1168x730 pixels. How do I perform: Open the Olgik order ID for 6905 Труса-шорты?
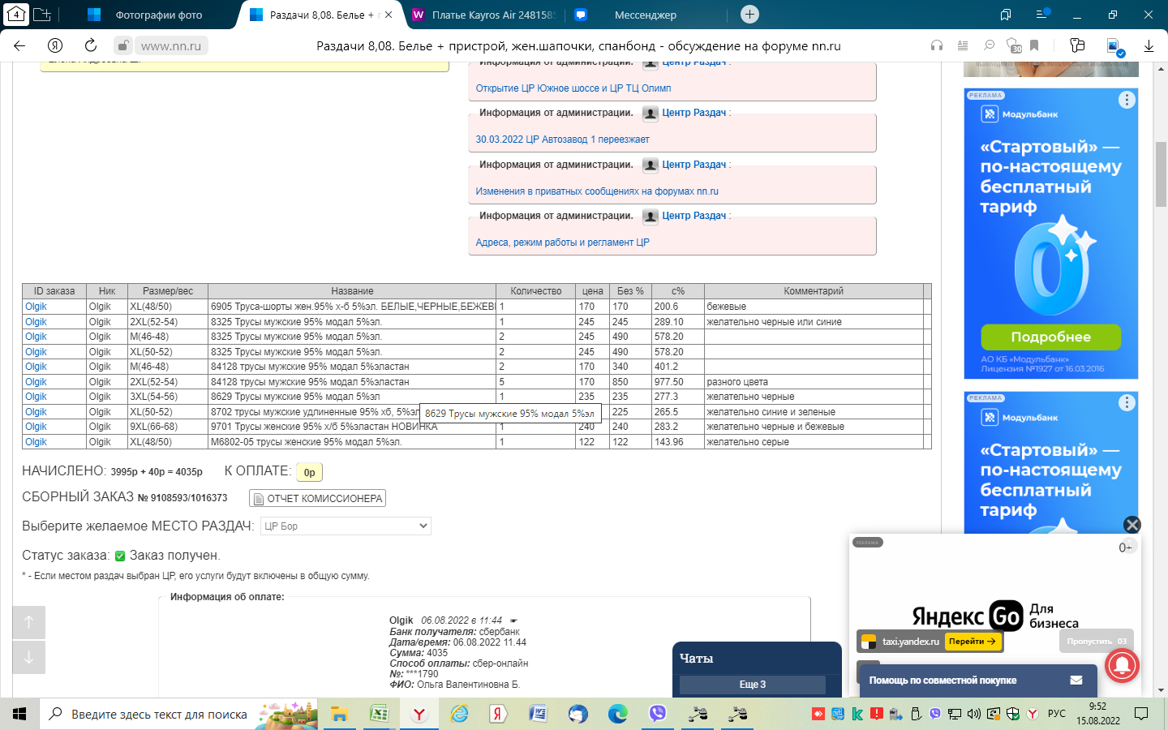click(x=36, y=307)
